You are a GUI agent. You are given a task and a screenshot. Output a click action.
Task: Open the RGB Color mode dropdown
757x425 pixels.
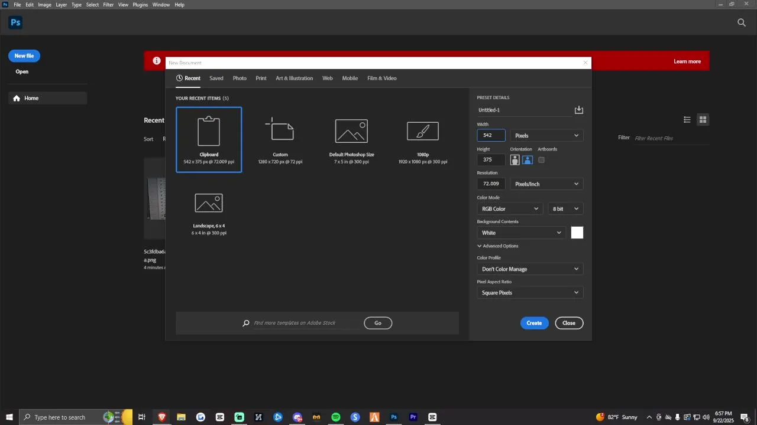pos(510,209)
